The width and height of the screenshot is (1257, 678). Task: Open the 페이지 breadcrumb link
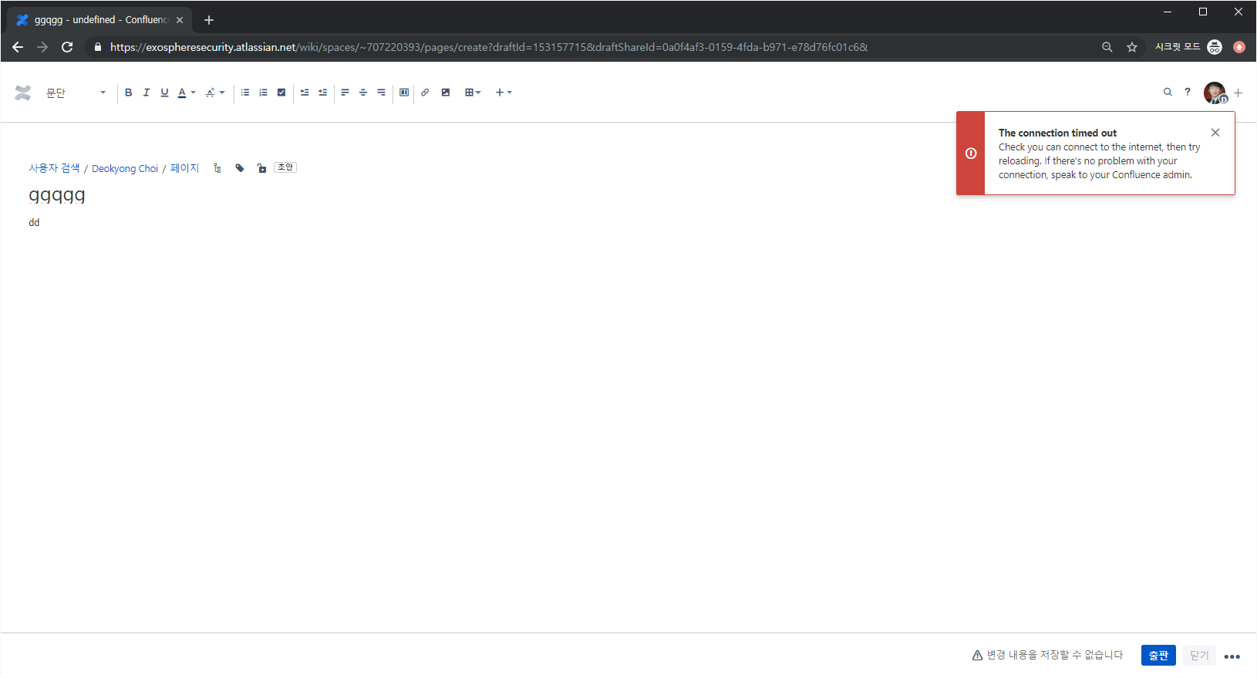pyautogui.click(x=184, y=168)
